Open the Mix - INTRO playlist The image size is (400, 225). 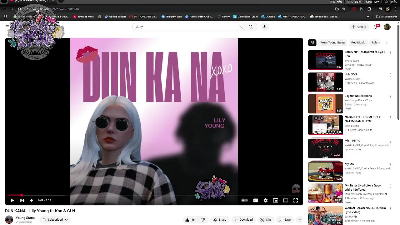pyautogui.click(x=326, y=148)
